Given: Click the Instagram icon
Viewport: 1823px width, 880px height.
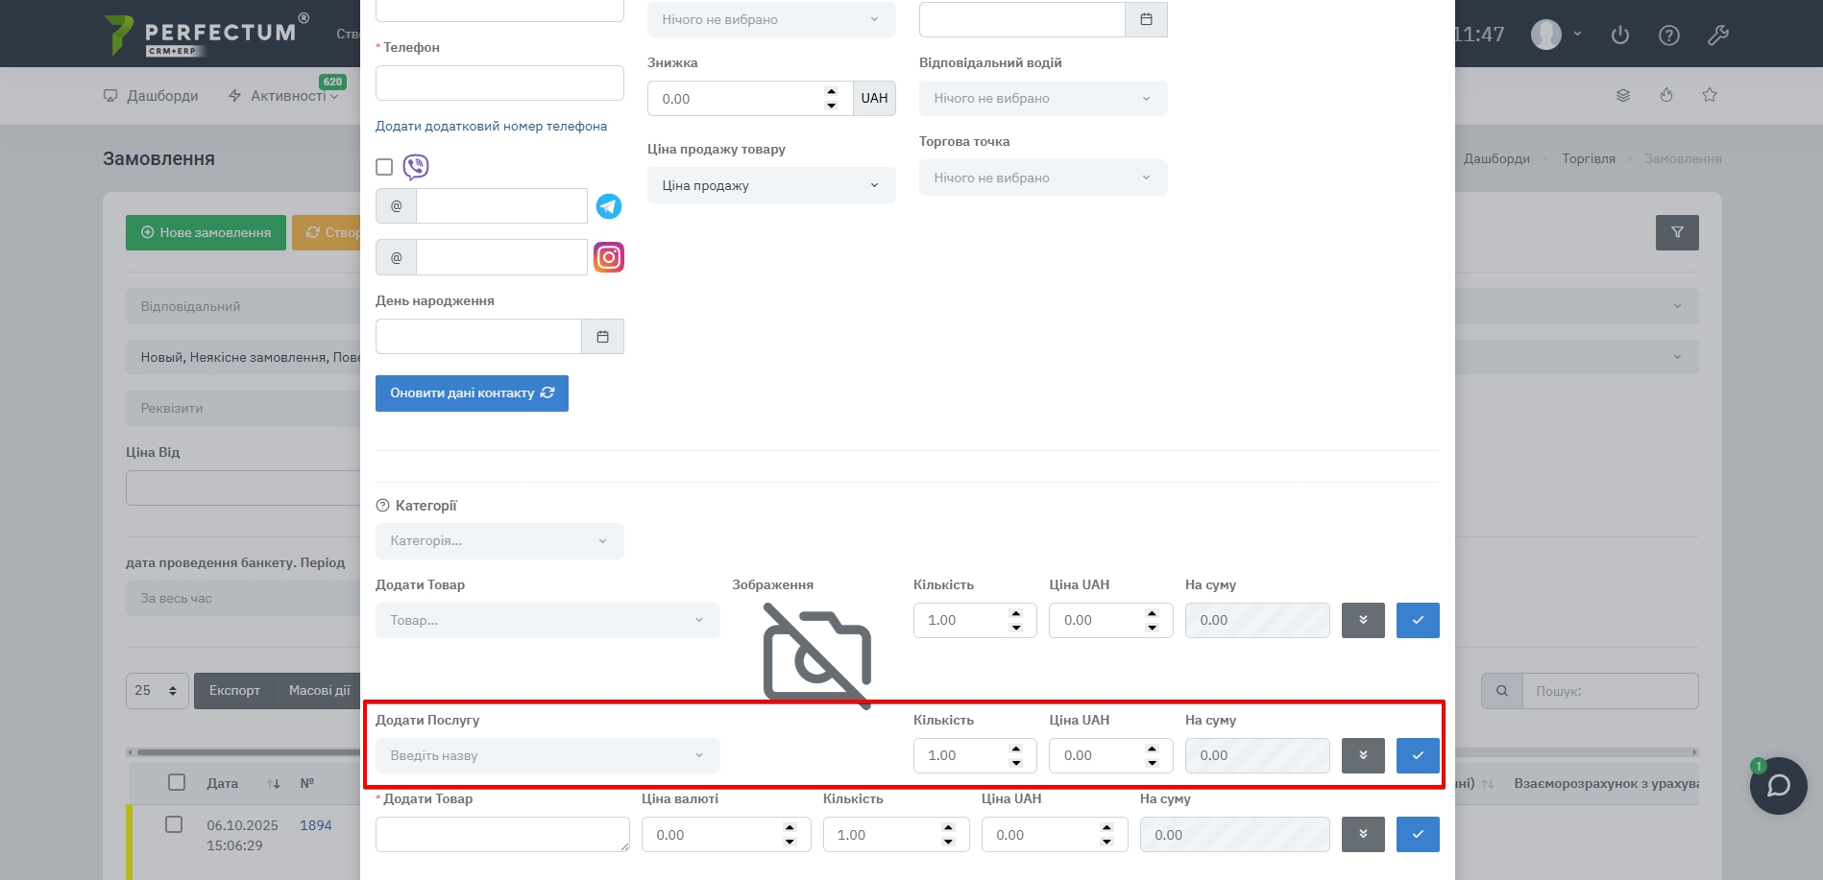Looking at the screenshot, I should point(609,257).
